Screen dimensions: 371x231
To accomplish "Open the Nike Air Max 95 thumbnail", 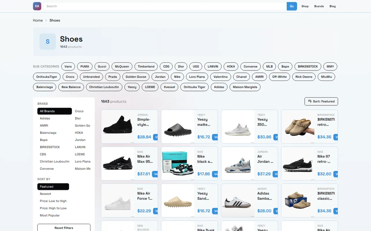I will [x=118, y=163].
